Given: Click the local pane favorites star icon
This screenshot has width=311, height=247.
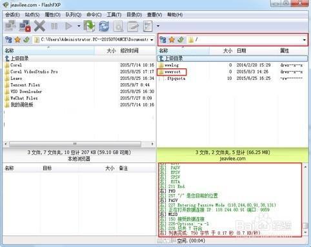Looking at the screenshot, I should (17, 39).
